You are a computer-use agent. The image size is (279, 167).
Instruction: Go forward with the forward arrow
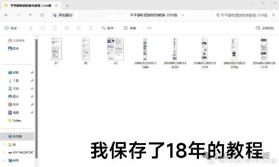[18, 15]
